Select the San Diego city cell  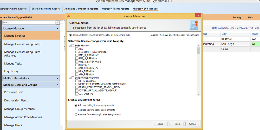(236, 44)
